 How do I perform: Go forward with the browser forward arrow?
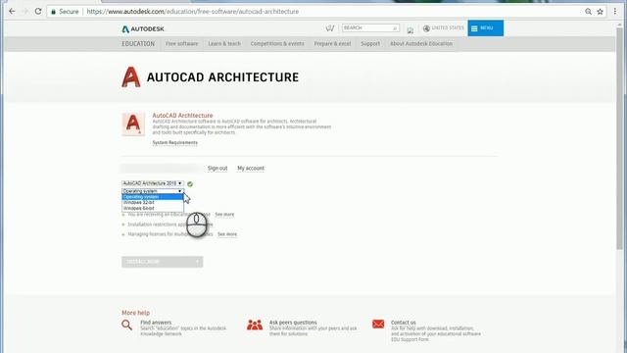coord(24,11)
